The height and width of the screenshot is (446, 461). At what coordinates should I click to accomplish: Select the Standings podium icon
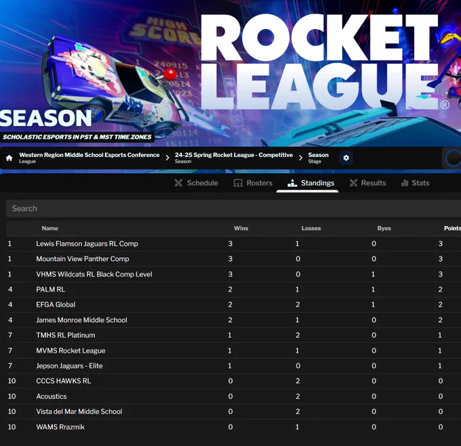tap(292, 183)
